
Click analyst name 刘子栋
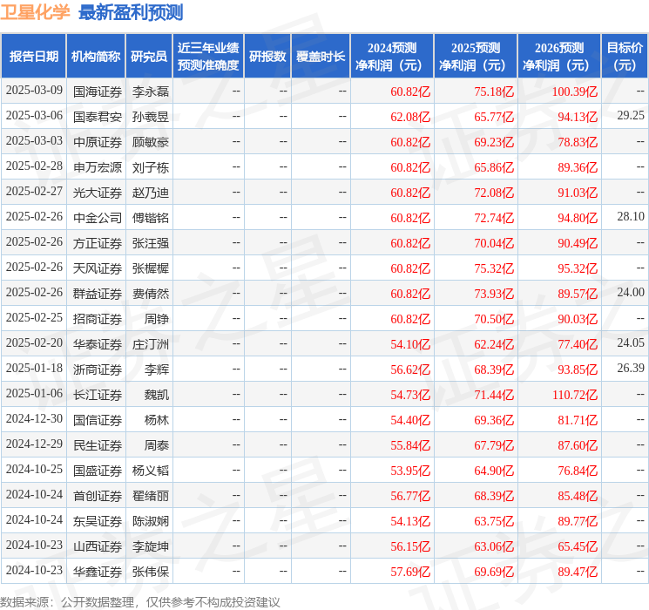[x=151, y=167]
